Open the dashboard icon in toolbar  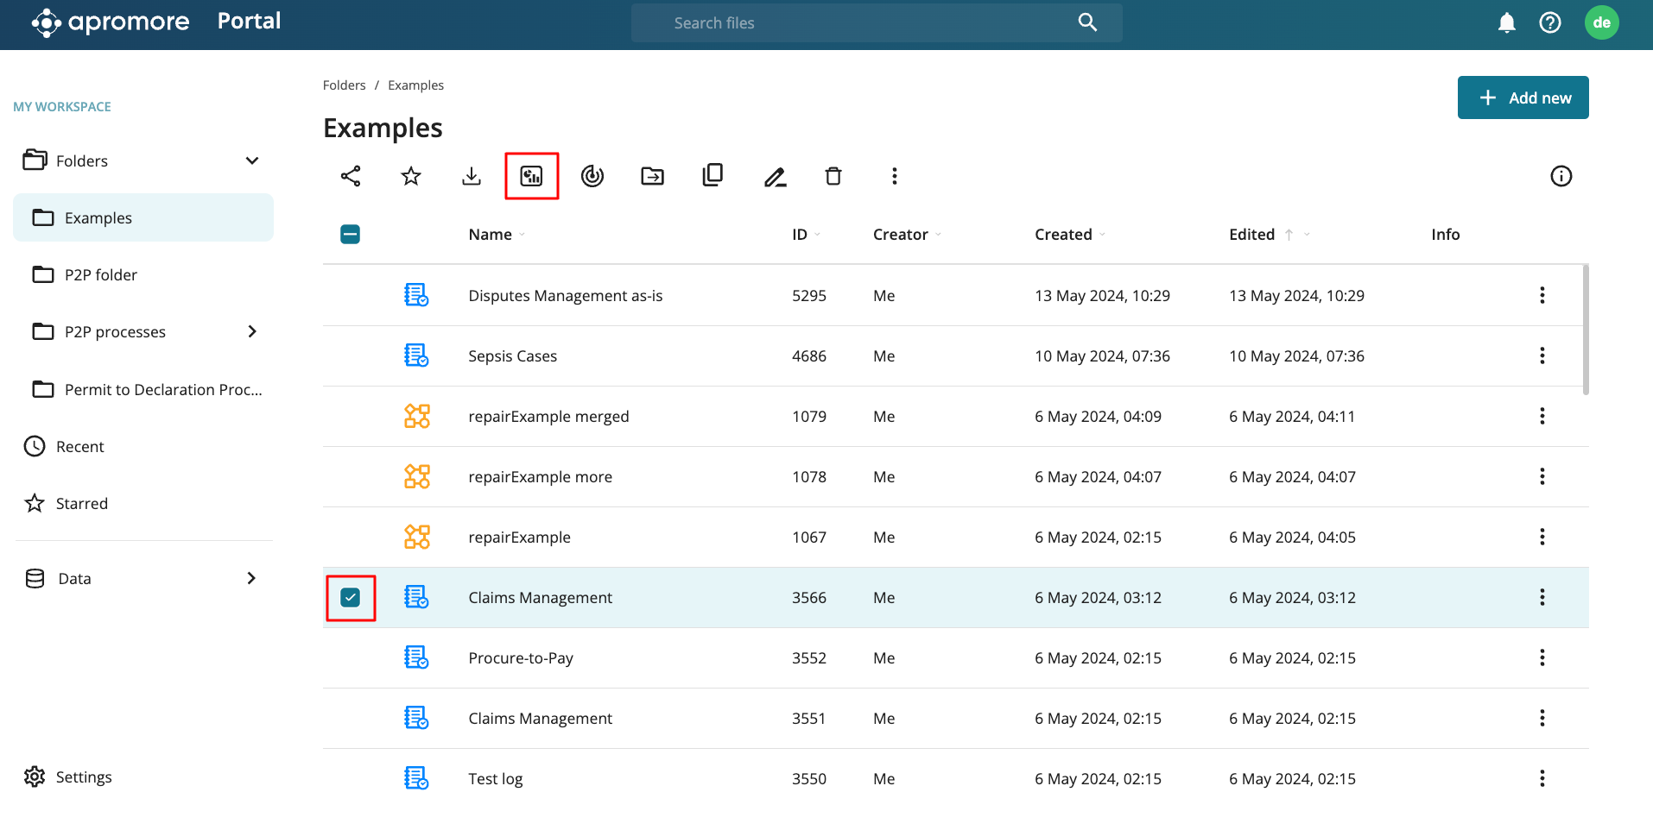coord(532,176)
